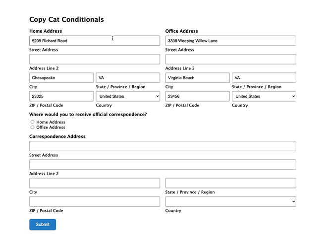Click the Home street address field '5209 Richard Road'
The height and width of the screenshot is (245, 326).
coord(95,41)
